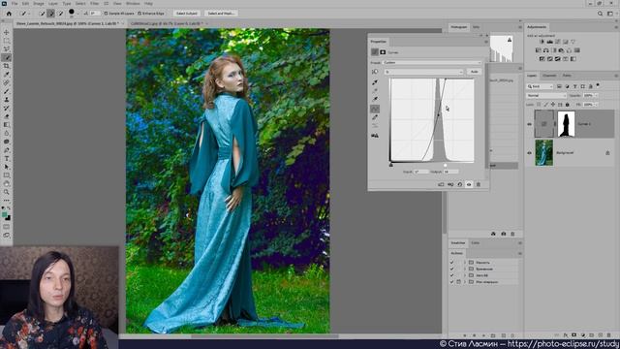Open the Curves channel dropdown
Image resolution: width=620 pixels, height=349 pixels.
point(424,72)
